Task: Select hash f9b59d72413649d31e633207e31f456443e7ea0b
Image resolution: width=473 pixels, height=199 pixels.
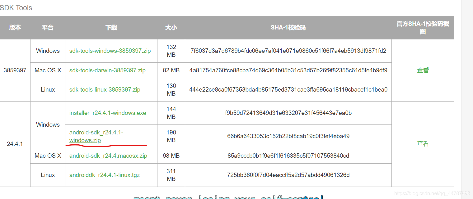Action: coord(288,113)
